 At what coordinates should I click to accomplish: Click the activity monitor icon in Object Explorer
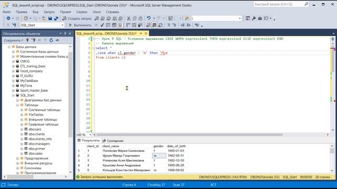pos(57,40)
